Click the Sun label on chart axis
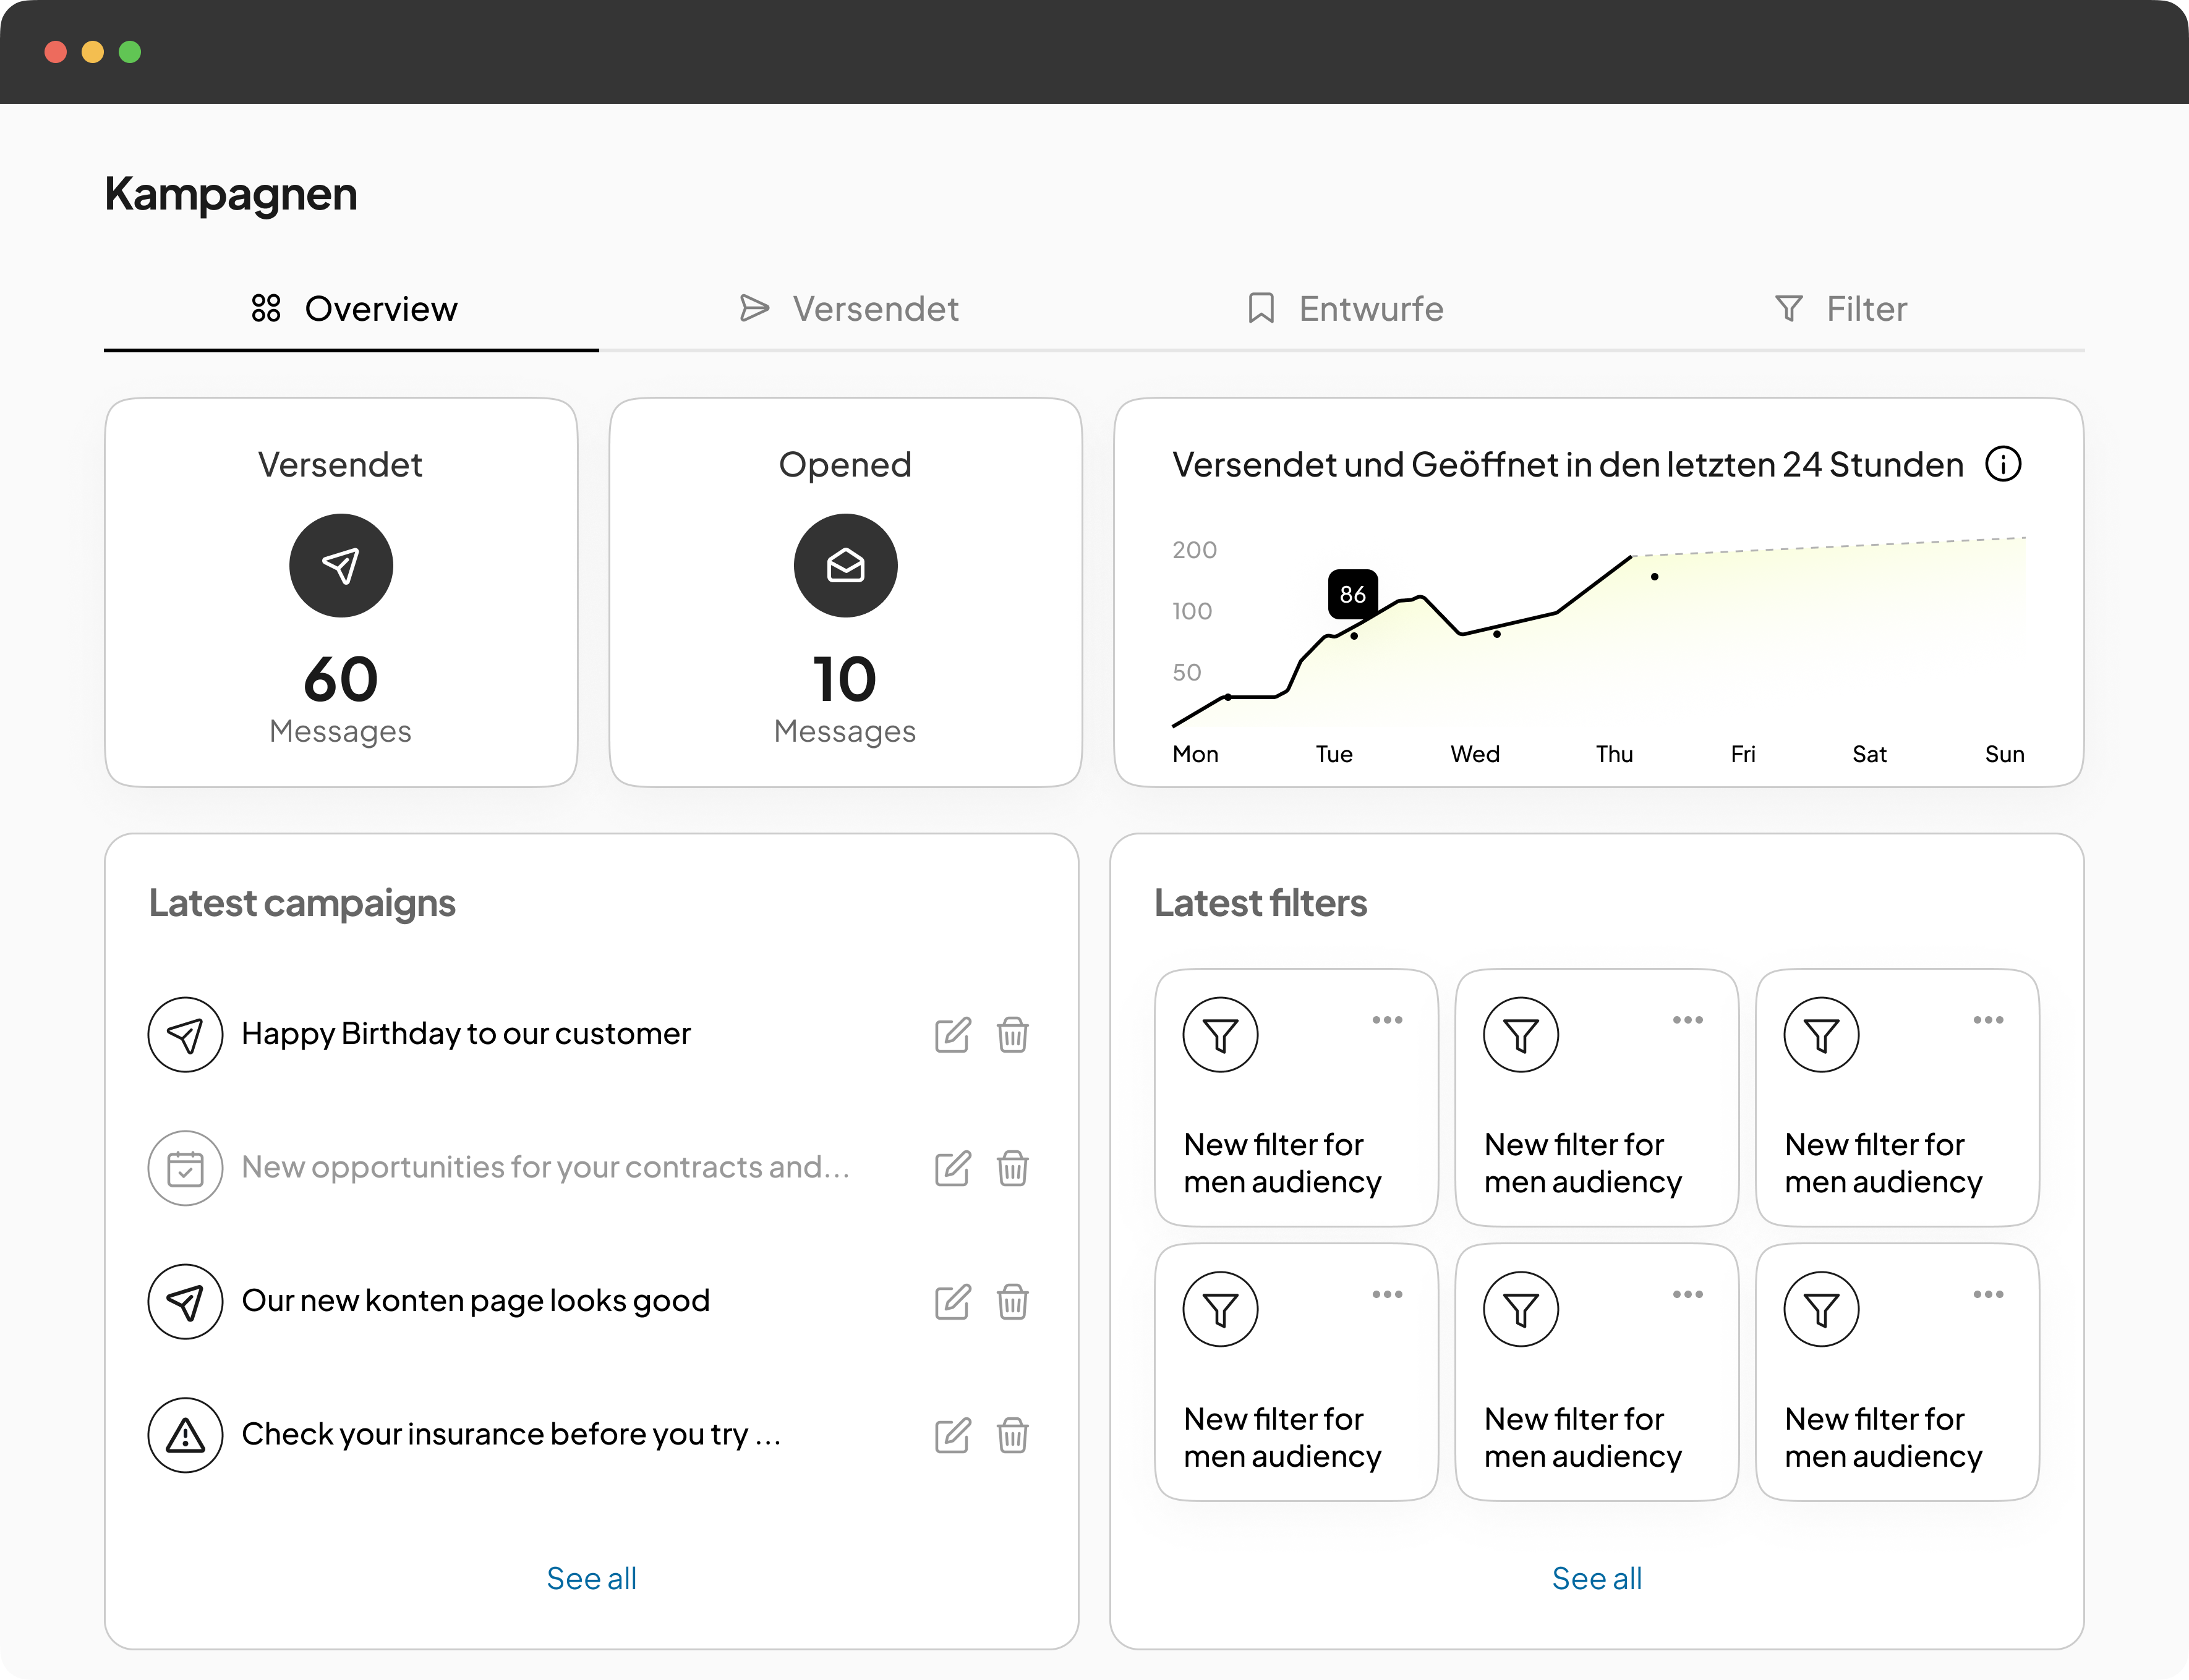 (x=2005, y=754)
